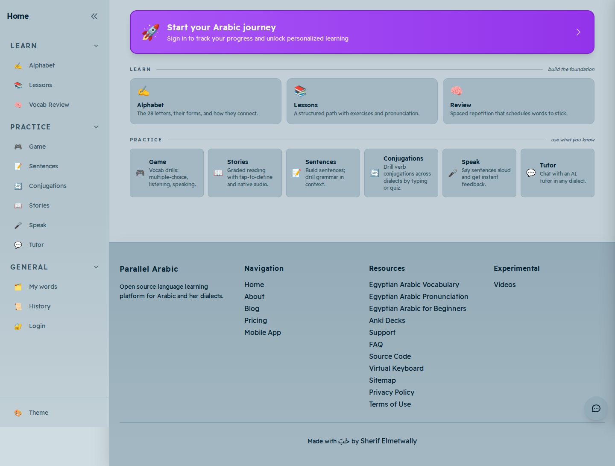
Task: Collapse the GENERAL sidebar section
Action: pyautogui.click(x=96, y=267)
